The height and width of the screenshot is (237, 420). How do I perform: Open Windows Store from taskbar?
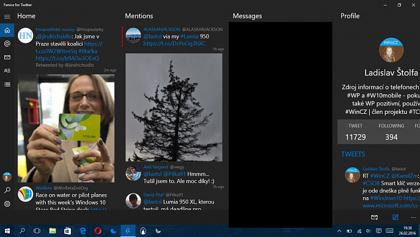(67, 231)
